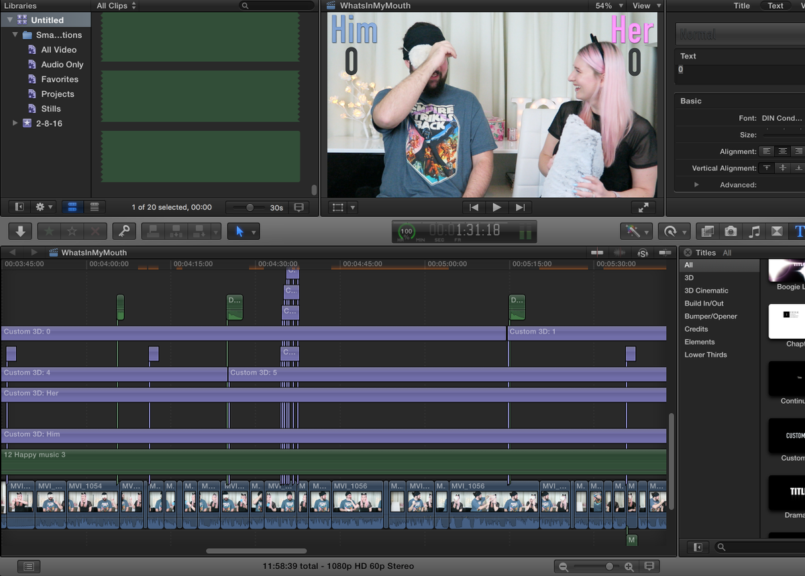Click the Connect clip to primary storyline button
Viewport: 805px width, 576px height.
(154, 231)
